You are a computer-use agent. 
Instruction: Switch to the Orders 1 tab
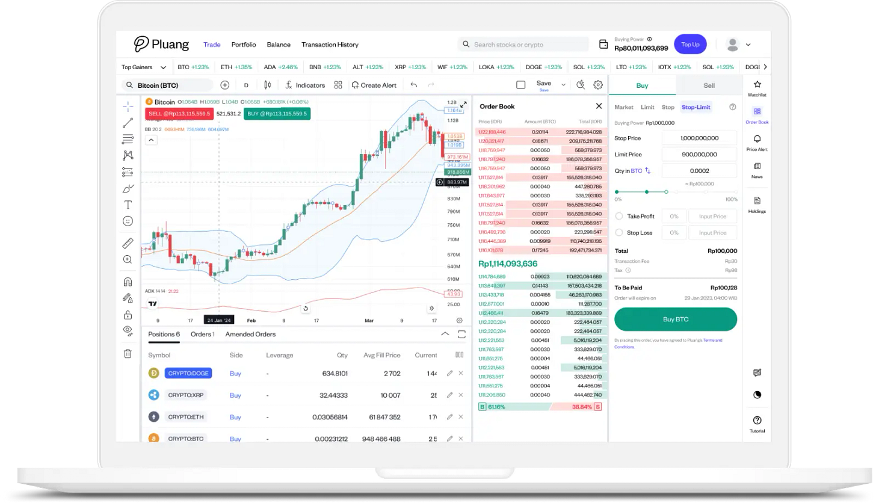[x=203, y=334]
